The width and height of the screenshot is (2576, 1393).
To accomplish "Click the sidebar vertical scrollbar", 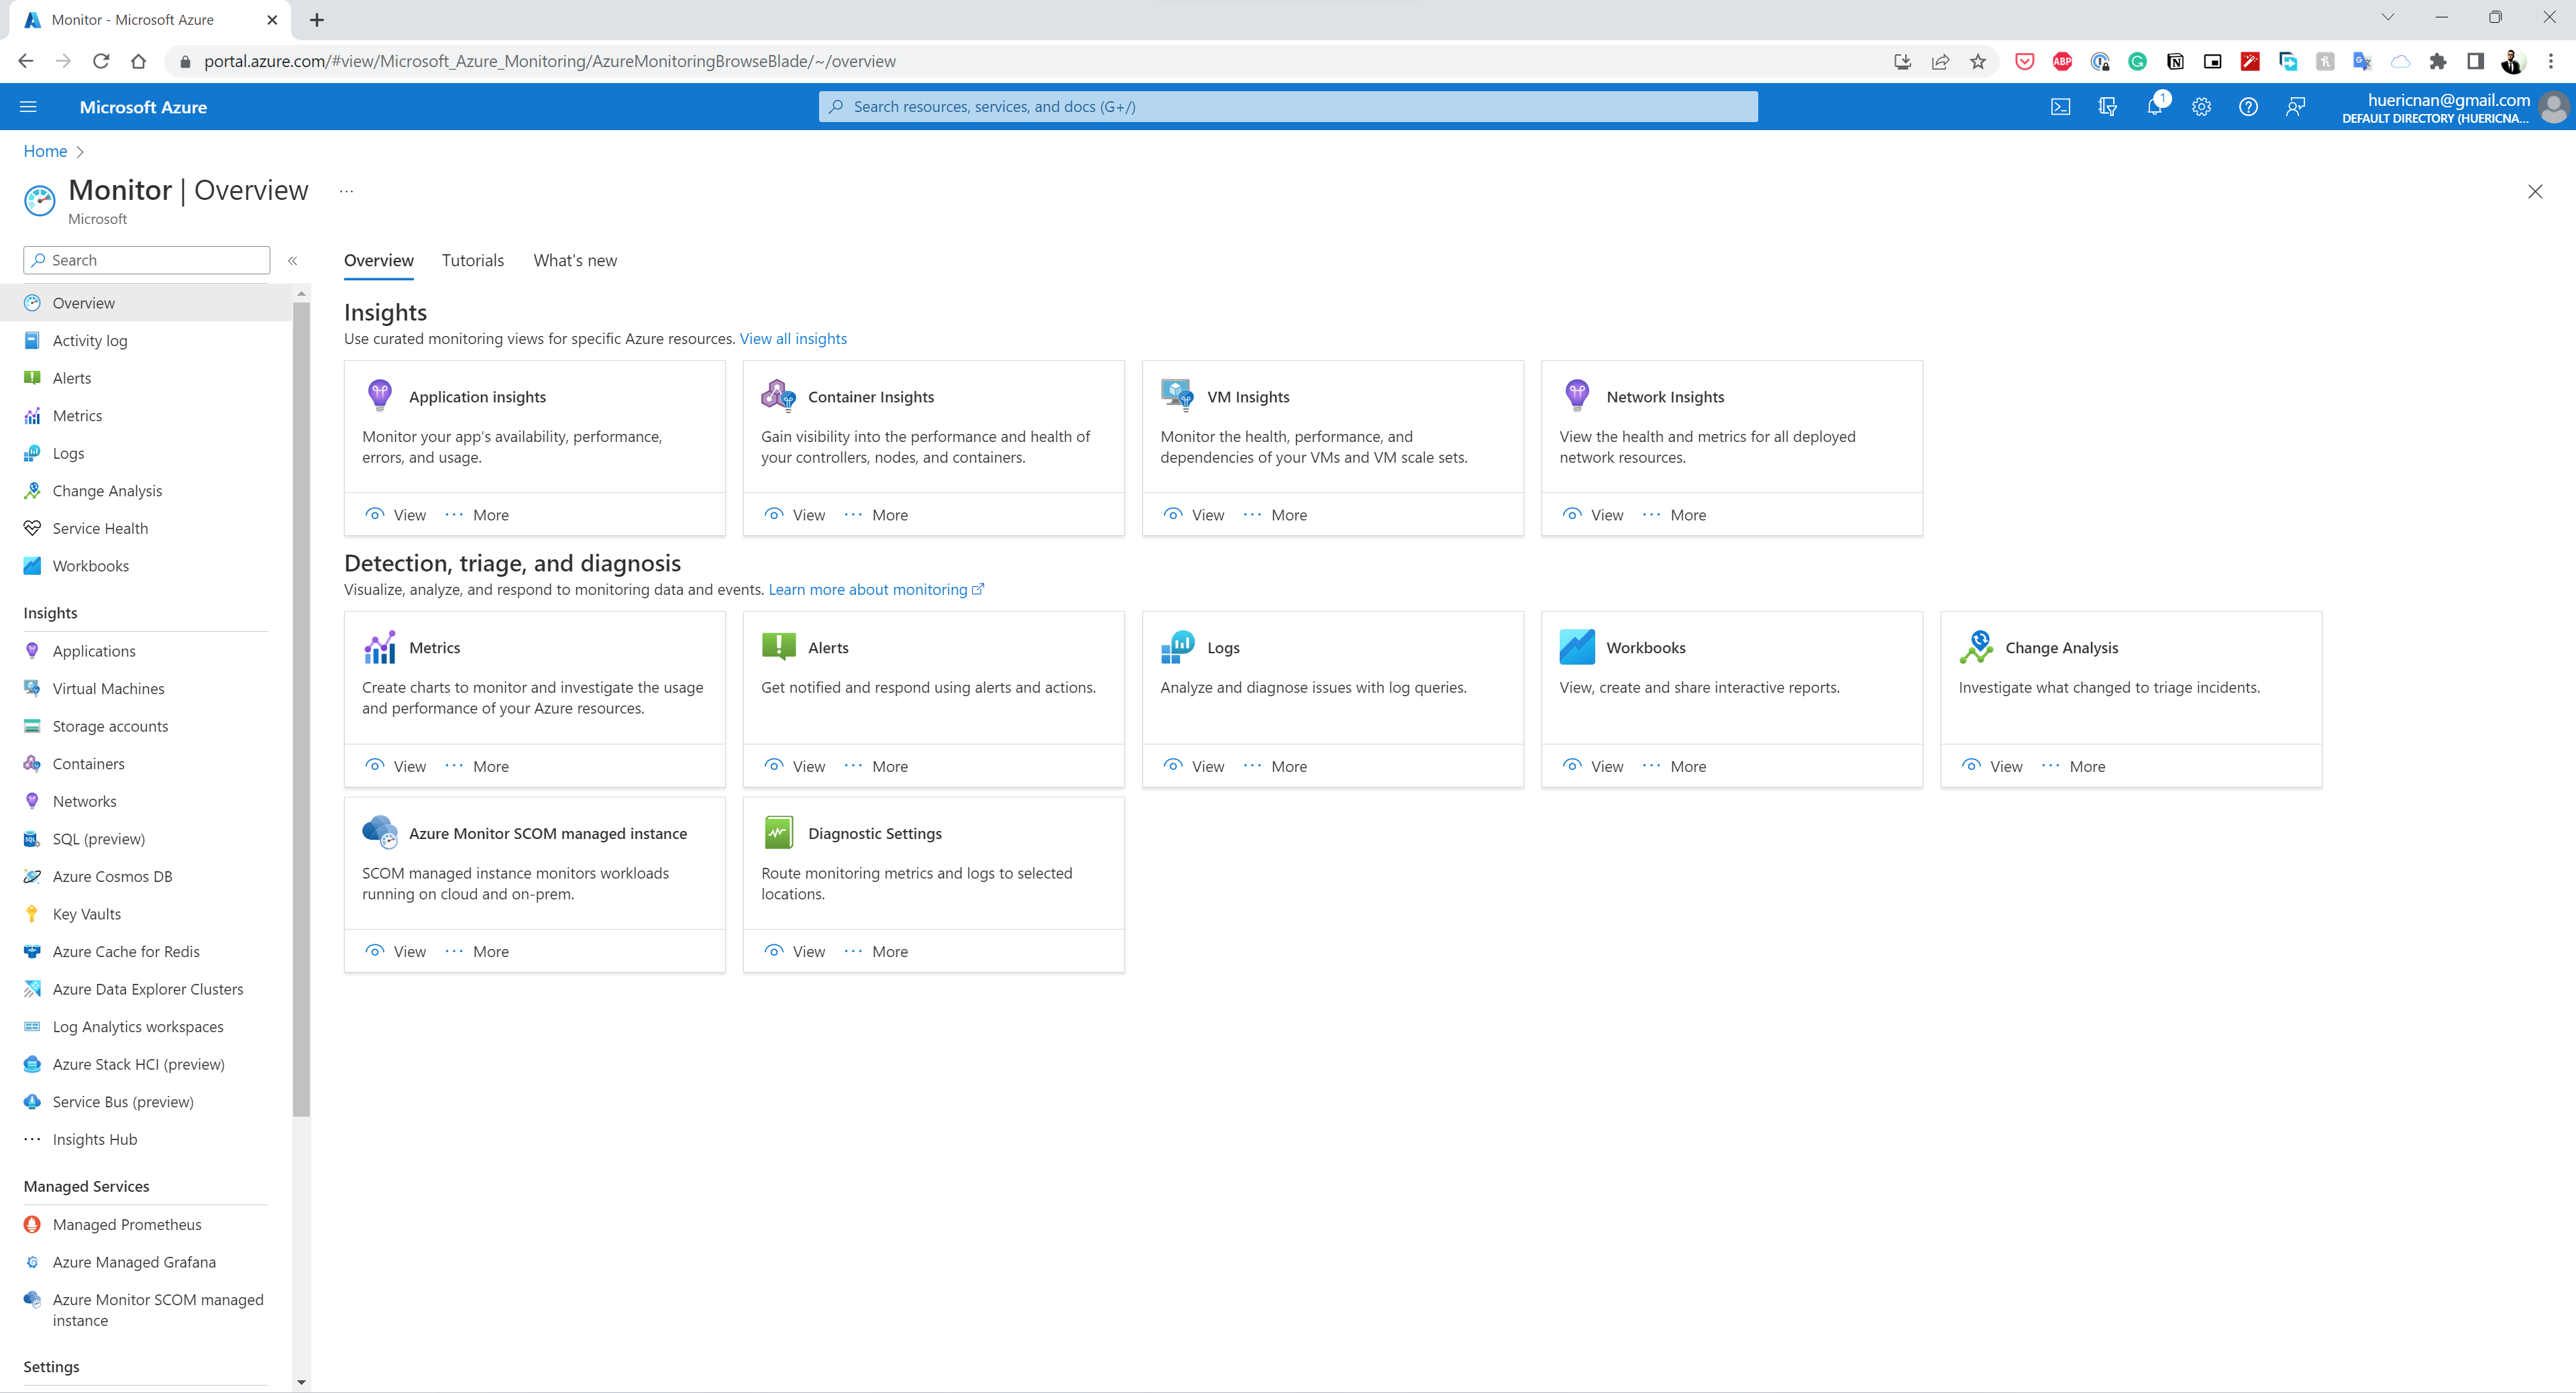I will coord(301,700).
